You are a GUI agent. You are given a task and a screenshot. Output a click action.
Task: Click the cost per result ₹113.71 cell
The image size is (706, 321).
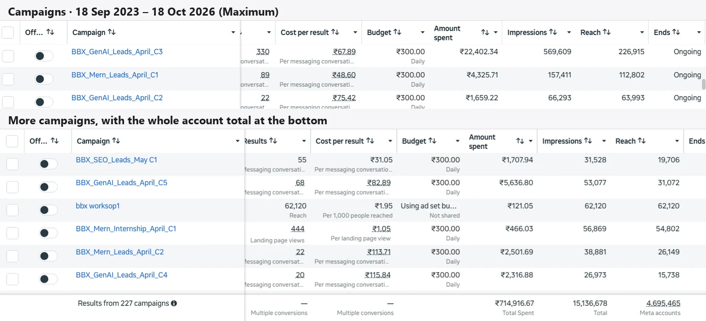pos(379,252)
